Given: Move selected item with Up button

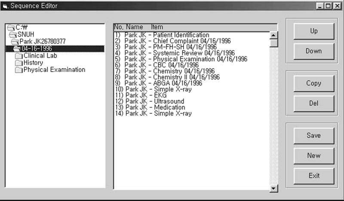Looking at the screenshot, I should (314, 31).
